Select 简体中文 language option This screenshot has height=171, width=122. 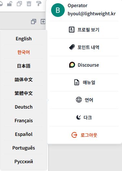pyautogui.click(x=24, y=80)
